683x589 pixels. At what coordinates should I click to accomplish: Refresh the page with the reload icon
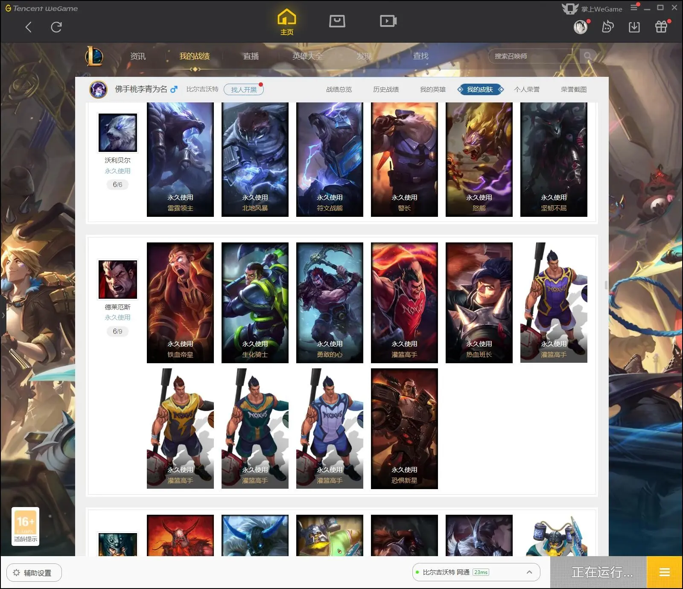click(56, 27)
